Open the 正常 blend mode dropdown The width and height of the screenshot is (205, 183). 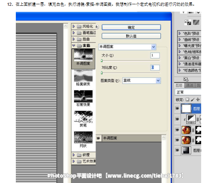coord(188,92)
